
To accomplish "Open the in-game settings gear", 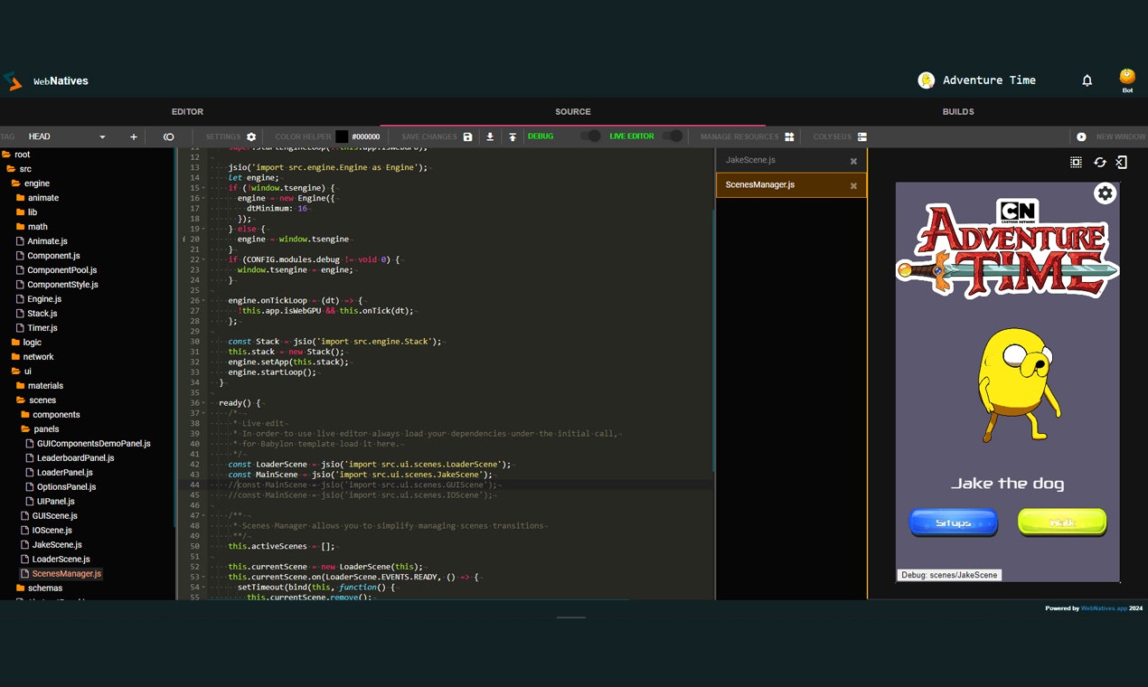I will (1105, 193).
